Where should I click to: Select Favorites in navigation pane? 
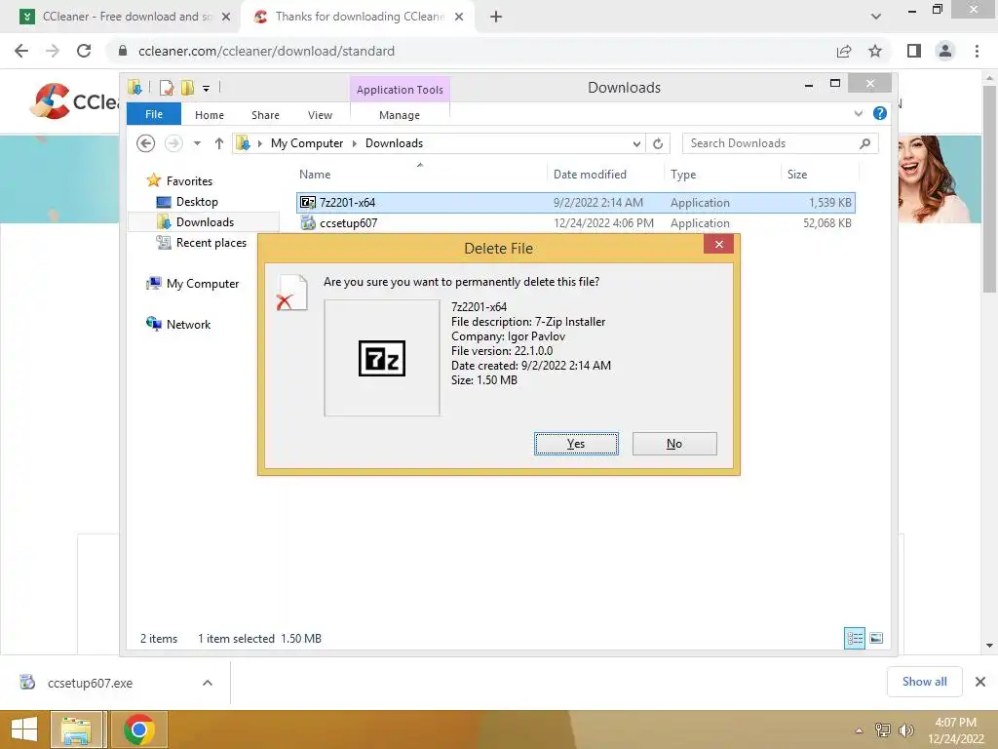(x=189, y=180)
